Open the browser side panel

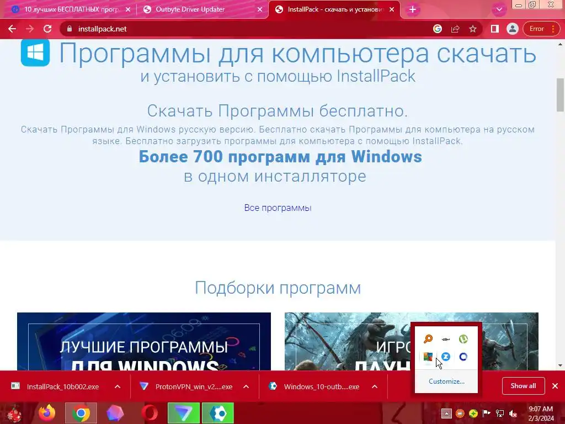coord(495,29)
